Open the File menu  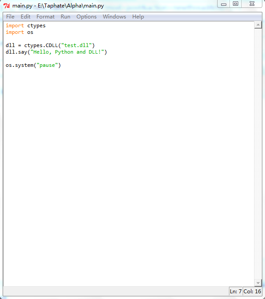click(x=10, y=17)
